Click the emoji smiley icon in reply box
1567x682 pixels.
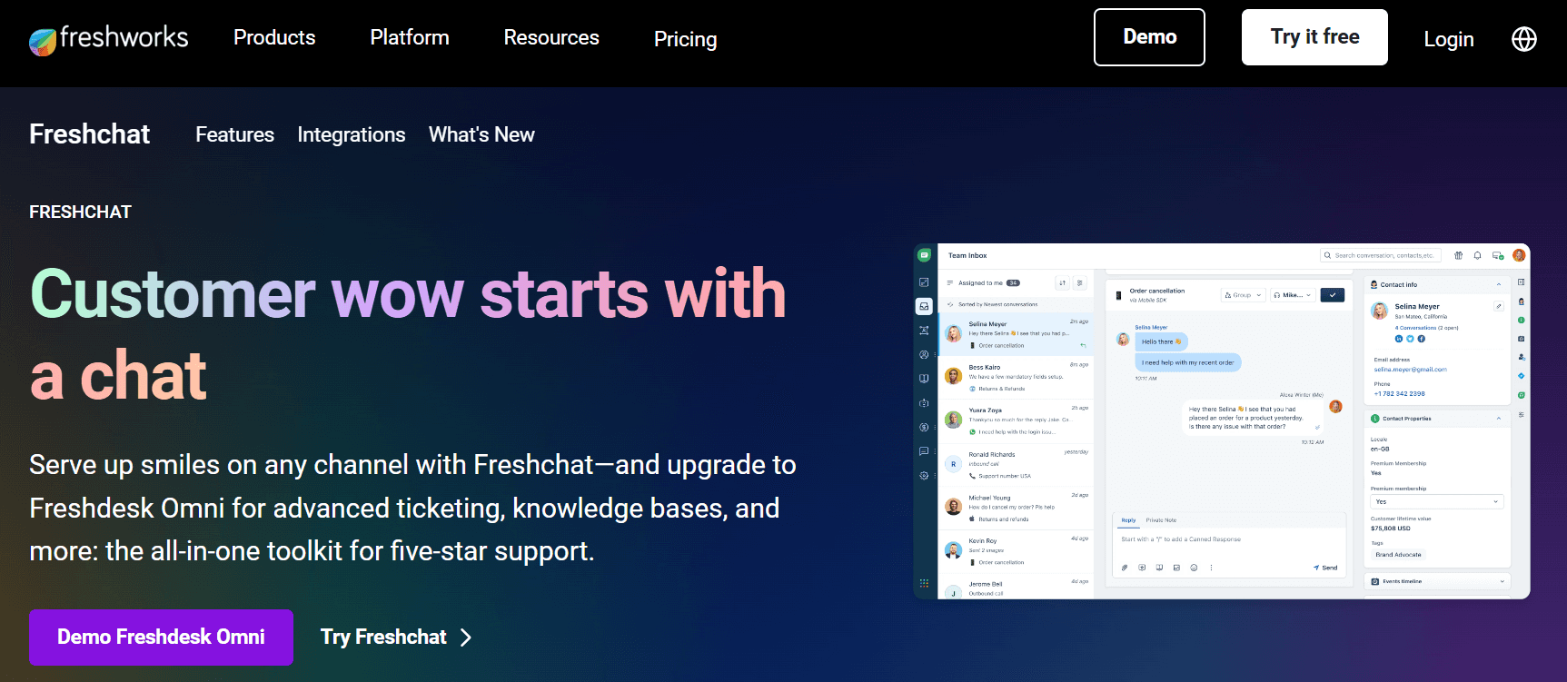click(x=1194, y=568)
